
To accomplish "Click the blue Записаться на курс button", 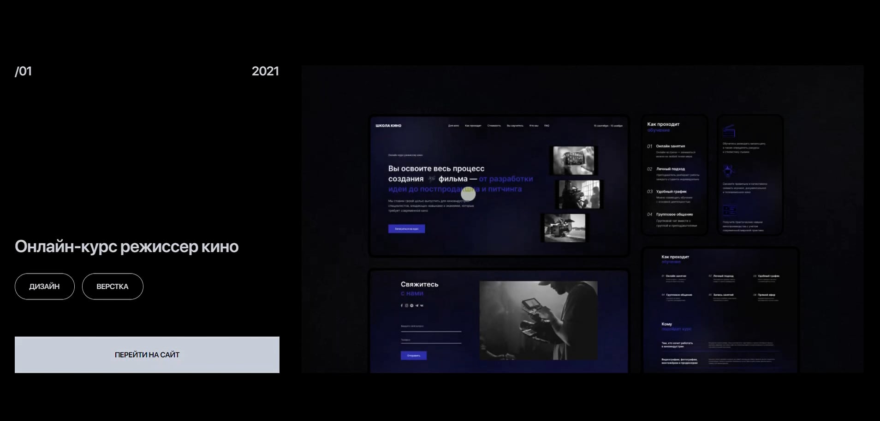I will [x=406, y=228].
